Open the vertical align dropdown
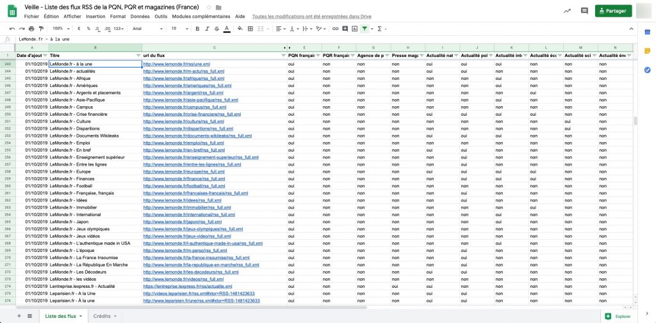The image size is (656, 323). click(294, 29)
